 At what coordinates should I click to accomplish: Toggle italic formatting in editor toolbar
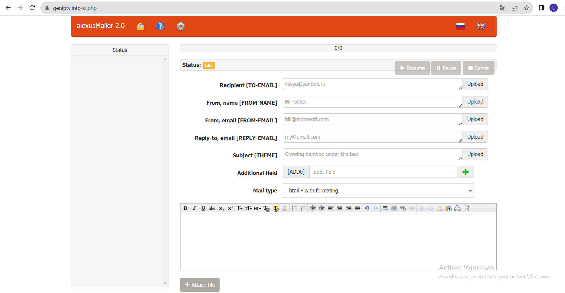tap(194, 208)
